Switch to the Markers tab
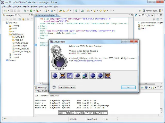Image resolution: width=165 pixels, height=123 pixels. (x=42, y=88)
